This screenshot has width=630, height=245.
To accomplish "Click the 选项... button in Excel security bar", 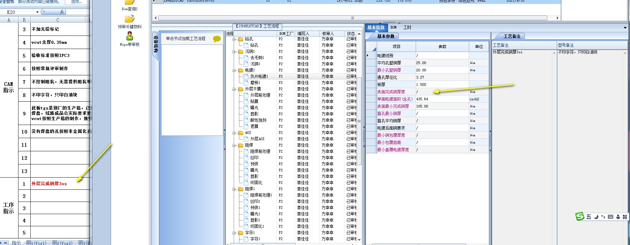I will pos(76,2).
